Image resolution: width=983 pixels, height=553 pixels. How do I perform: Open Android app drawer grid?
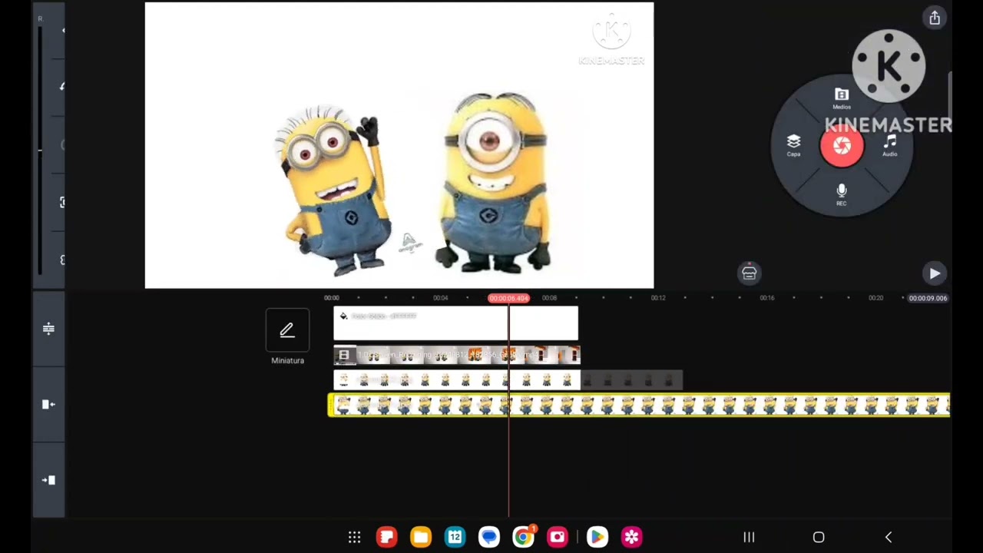point(354,537)
